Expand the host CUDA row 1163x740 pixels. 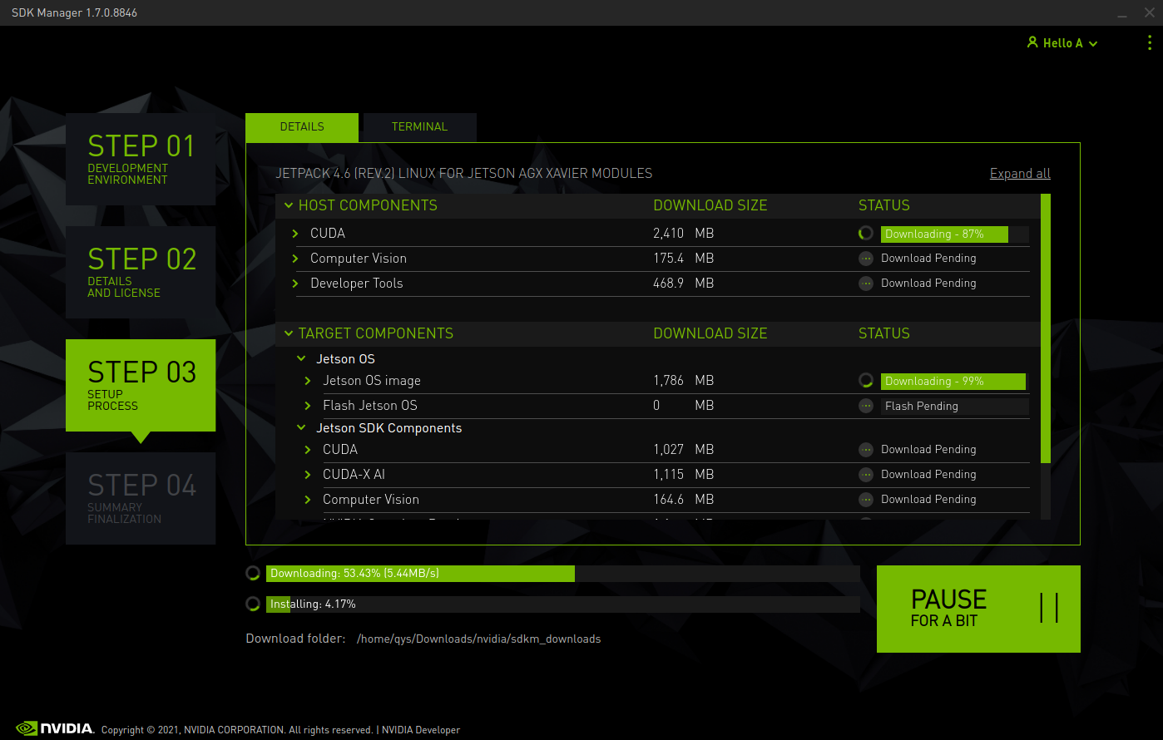point(295,234)
